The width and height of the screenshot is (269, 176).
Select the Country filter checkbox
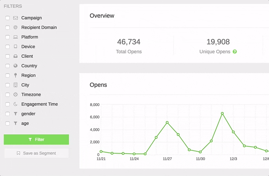pos(8,66)
